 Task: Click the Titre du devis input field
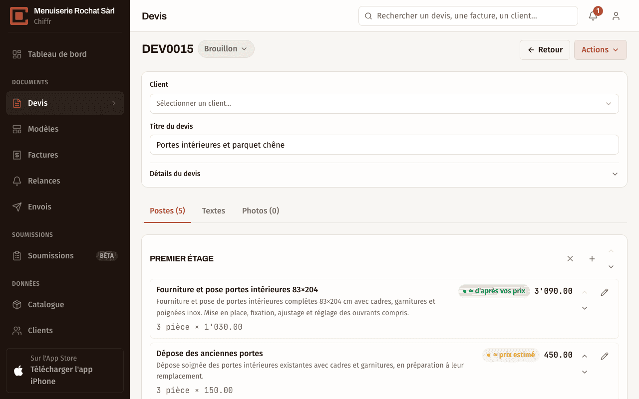384,145
